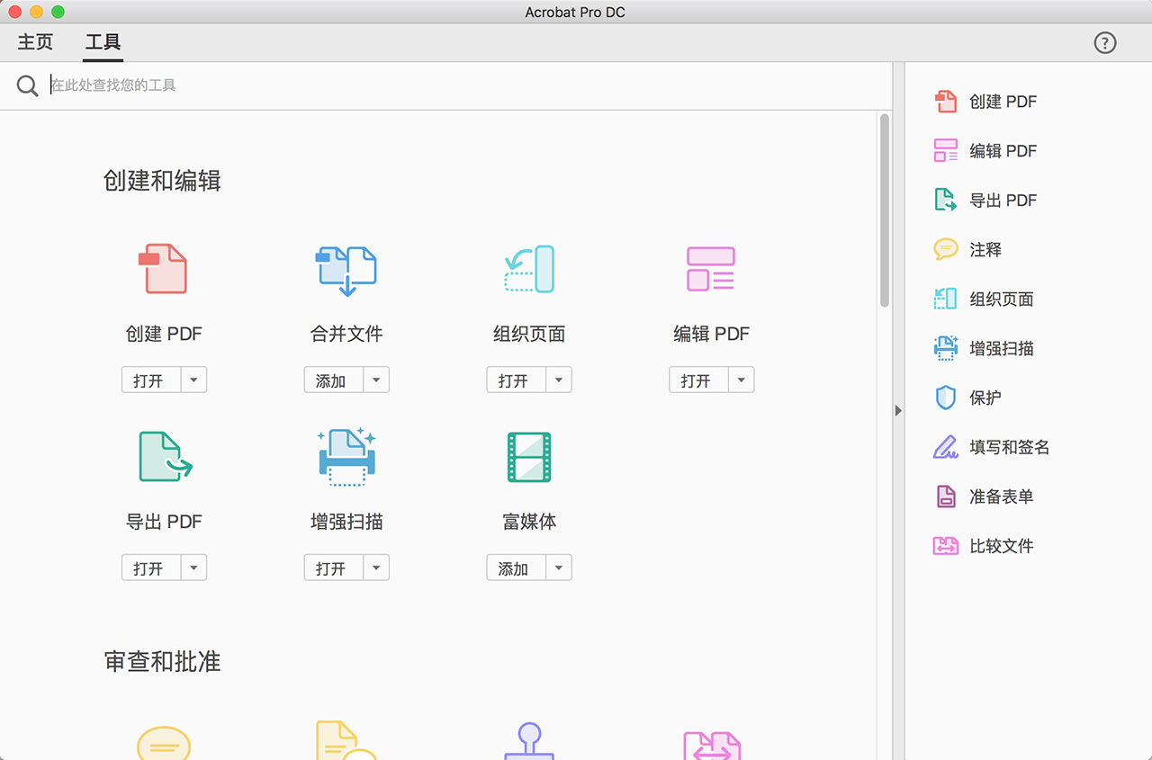The image size is (1152, 760).
Task: Select the Combine Files (合并文件) icon
Action: point(346,271)
